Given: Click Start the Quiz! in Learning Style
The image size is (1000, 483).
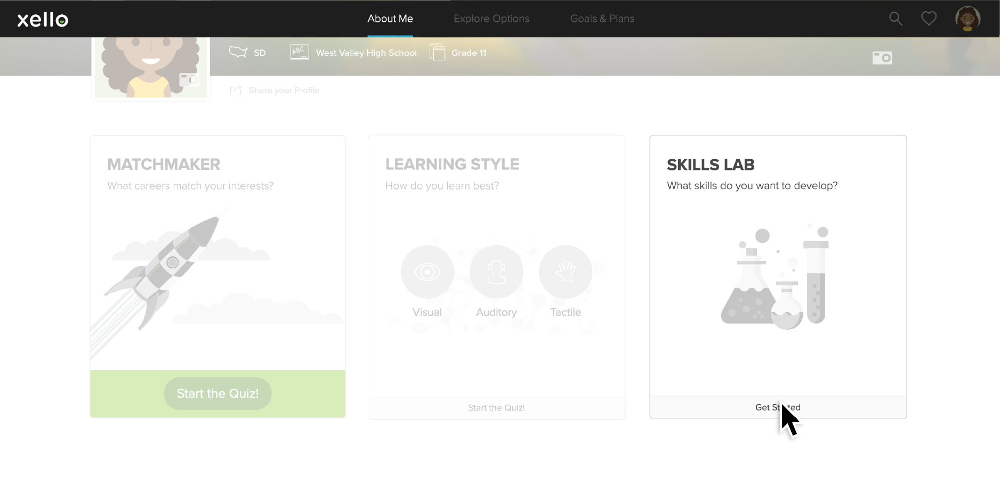Looking at the screenshot, I should coord(496,408).
